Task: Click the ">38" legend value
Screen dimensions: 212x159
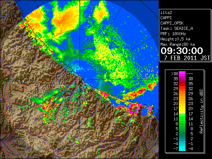Action: pyautogui.click(x=175, y=74)
